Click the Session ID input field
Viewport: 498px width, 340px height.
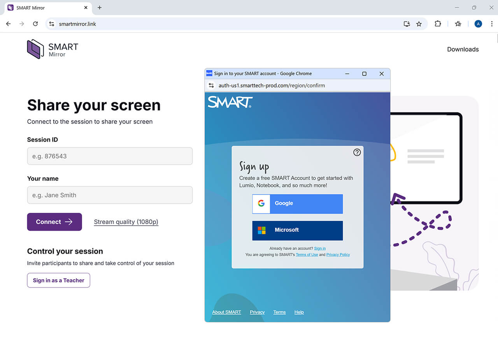click(x=110, y=156)
